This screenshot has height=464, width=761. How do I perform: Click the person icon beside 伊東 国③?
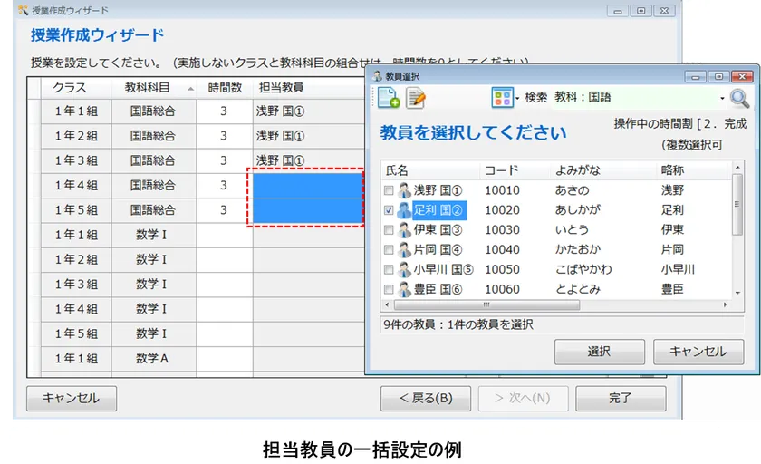404,230
